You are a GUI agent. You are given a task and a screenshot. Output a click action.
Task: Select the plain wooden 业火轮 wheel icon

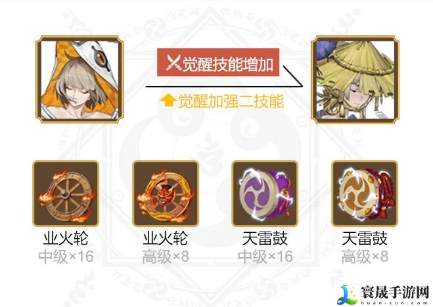(x=66, y=194)
